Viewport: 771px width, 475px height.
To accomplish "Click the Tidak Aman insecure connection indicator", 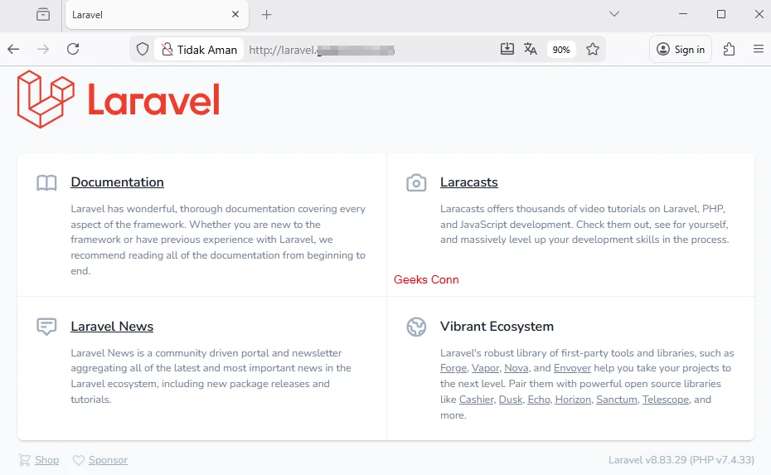I will coord(199,50).
